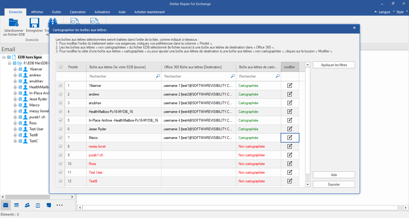Close the Cartographier les boîtes dialog

pyautogui.click(x=354, y=28)
